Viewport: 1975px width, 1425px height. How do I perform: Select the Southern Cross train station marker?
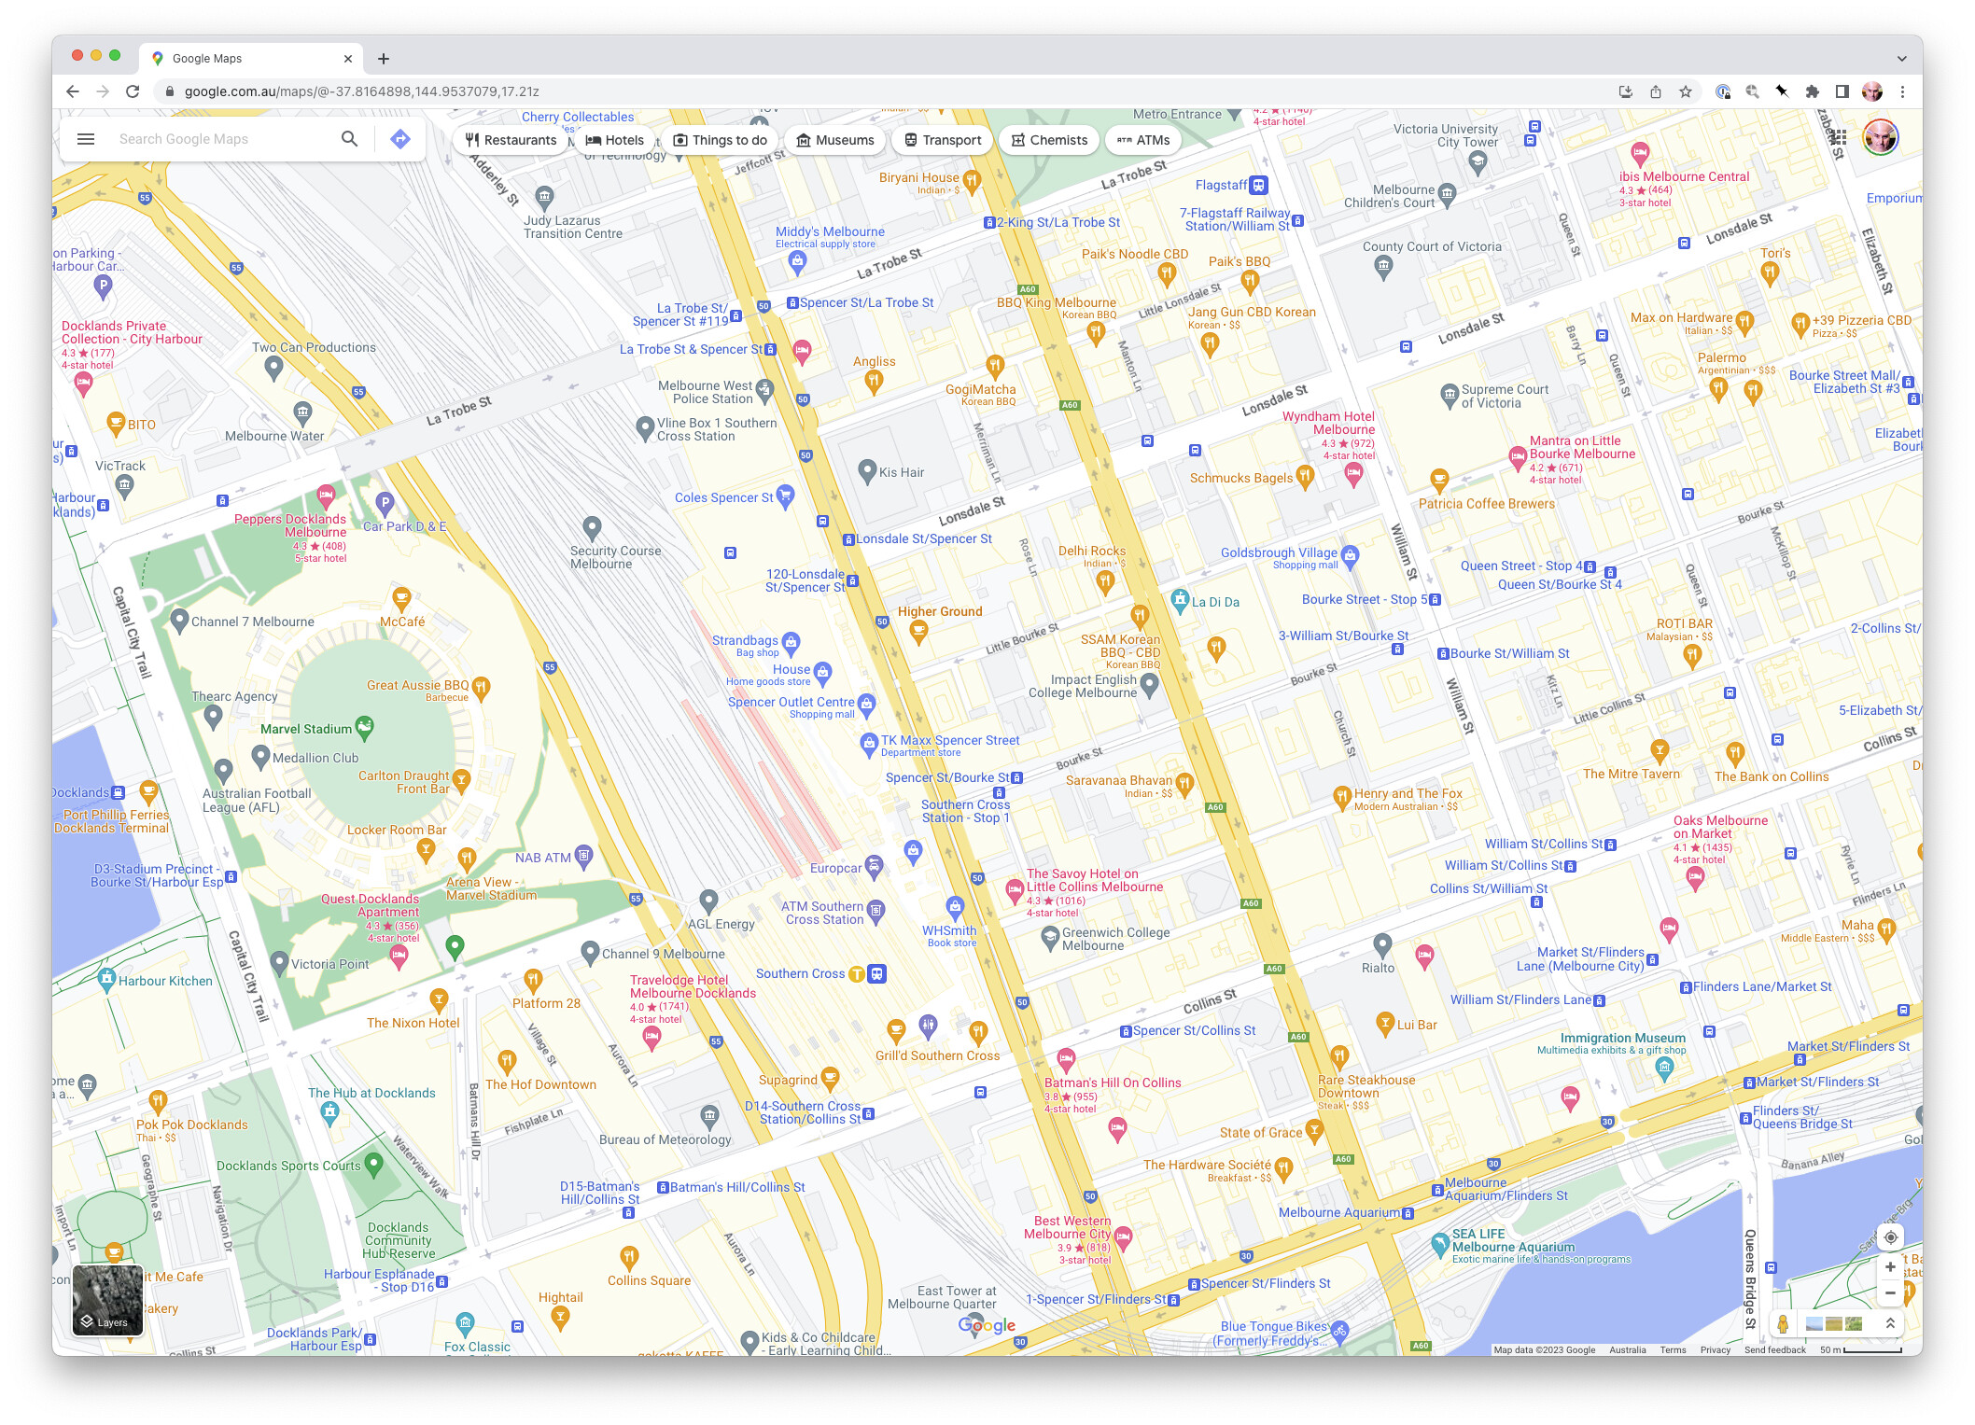coord(876,974)
